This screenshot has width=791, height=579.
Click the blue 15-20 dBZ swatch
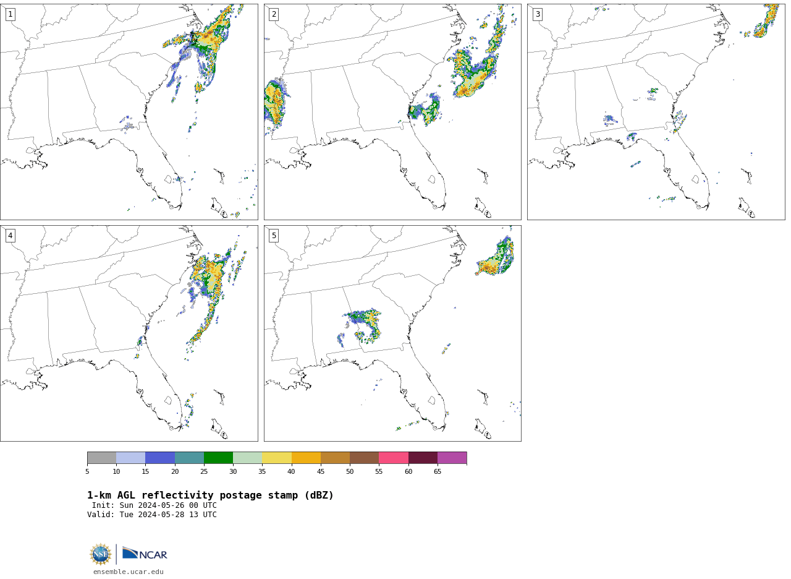(x=160, y=458)
